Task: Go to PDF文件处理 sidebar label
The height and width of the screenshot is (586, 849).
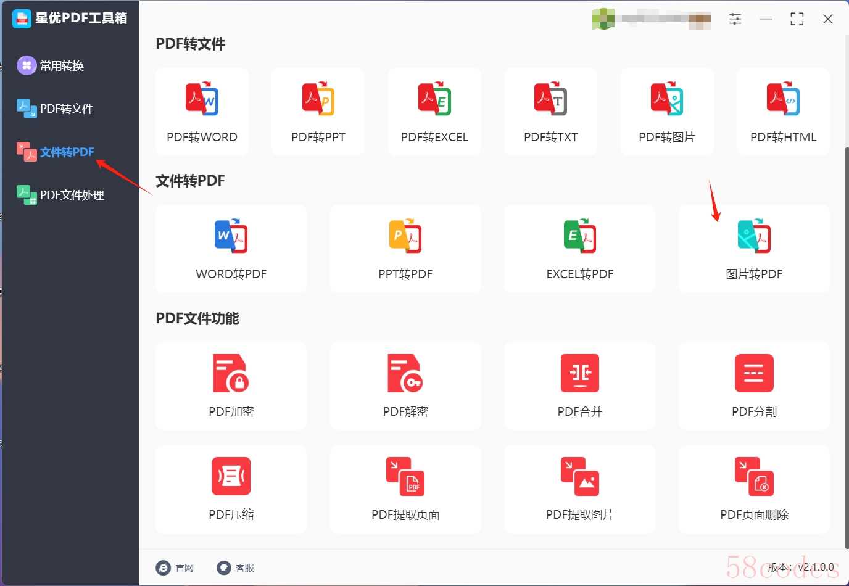Action: (x=72, y=196)
